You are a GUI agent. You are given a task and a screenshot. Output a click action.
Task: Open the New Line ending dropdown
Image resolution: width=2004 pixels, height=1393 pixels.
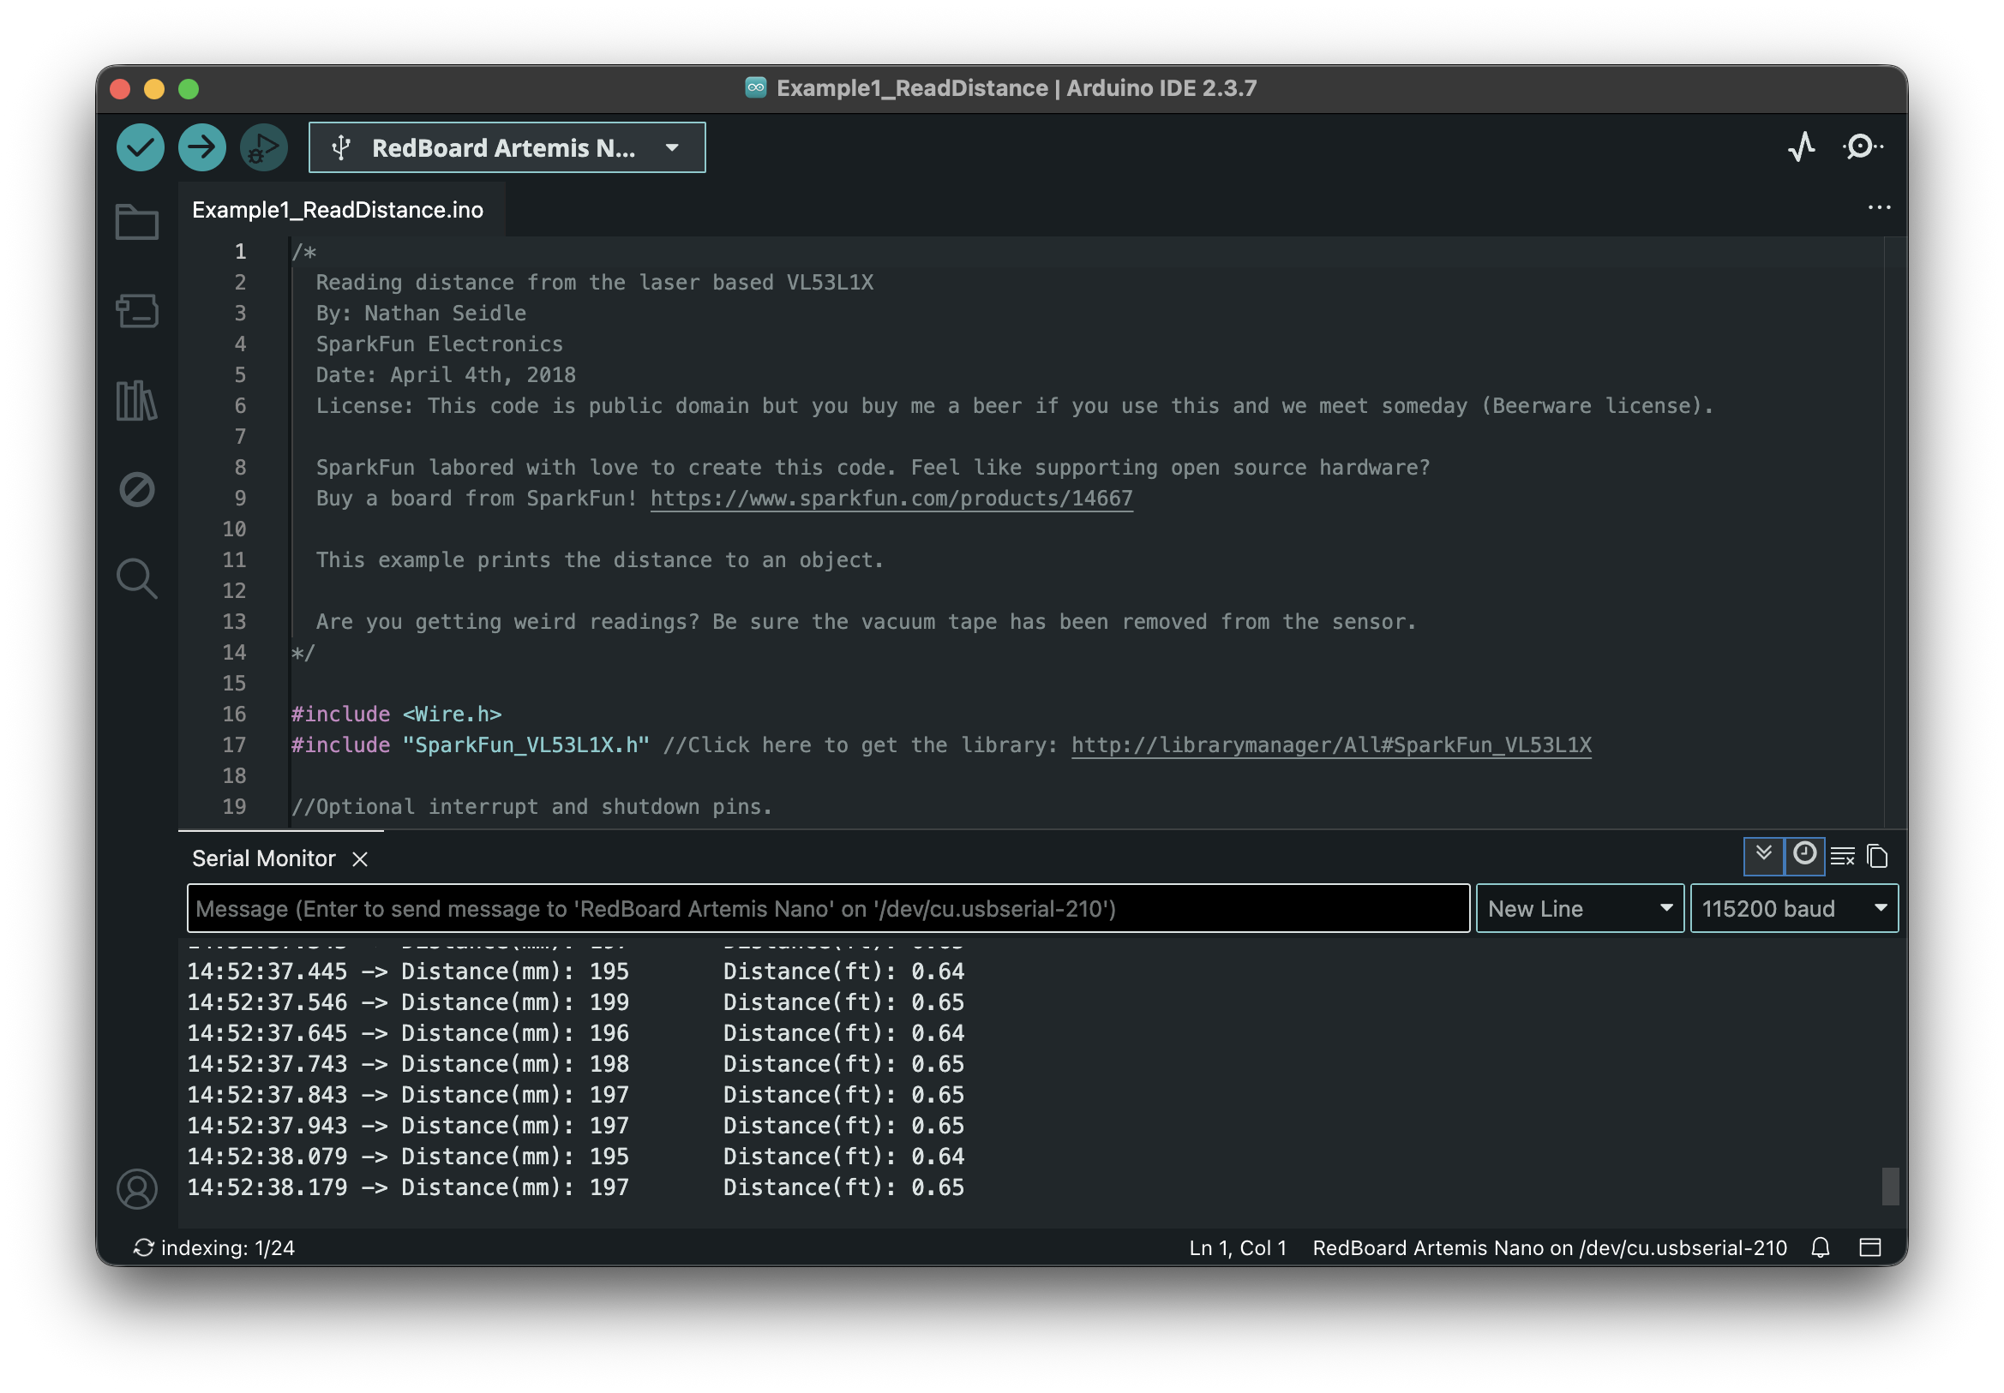coord(1579,908)
